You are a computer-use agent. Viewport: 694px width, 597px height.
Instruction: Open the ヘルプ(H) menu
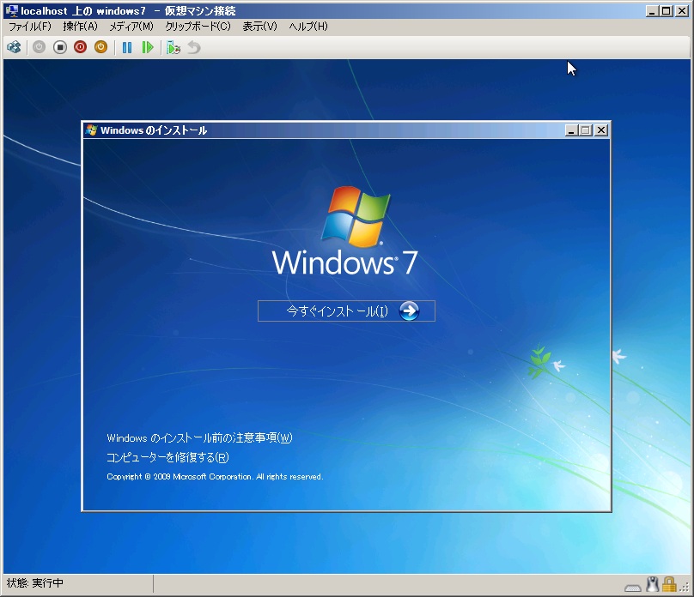(308, 27)
